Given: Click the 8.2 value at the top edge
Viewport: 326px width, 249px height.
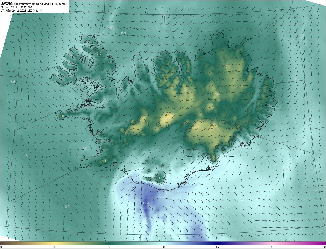Looking at the screenshot, I should [163, 15].
